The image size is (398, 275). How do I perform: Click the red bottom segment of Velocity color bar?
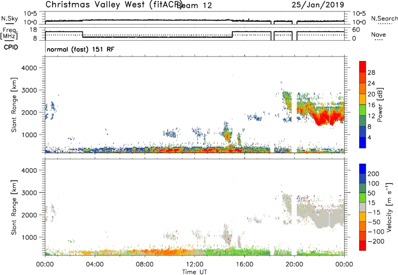[363, 246]
